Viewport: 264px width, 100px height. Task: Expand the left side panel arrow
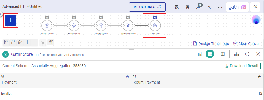point(1,14)
